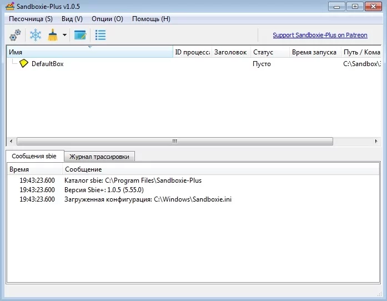
Task: Open the broom cleanup dropdown arrow
Action: [x=64, y=35]
